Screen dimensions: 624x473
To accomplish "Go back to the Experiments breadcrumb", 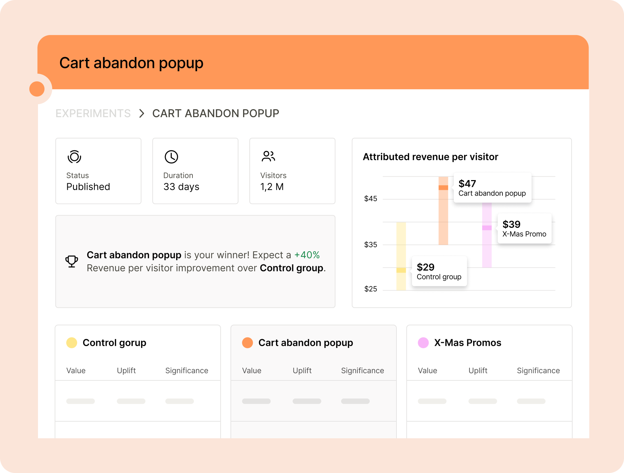I will [93, 114].
